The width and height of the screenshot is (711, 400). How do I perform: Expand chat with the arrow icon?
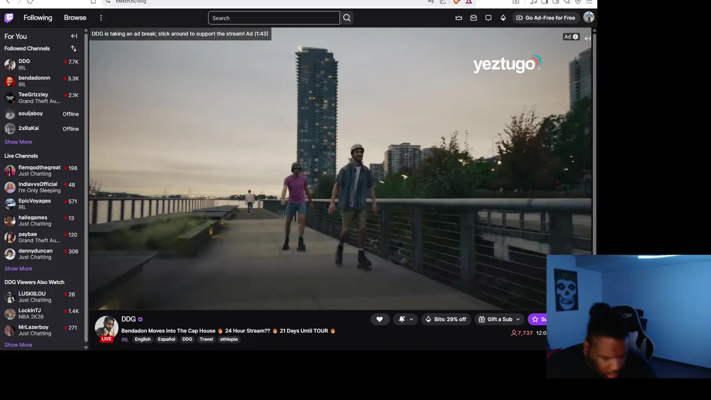click(587, 38)
